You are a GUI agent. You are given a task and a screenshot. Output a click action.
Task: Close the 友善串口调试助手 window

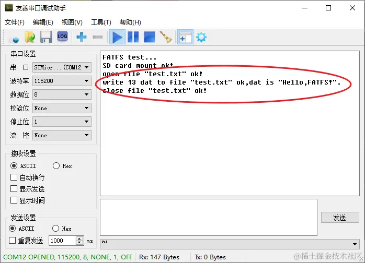tap(352, 8)
